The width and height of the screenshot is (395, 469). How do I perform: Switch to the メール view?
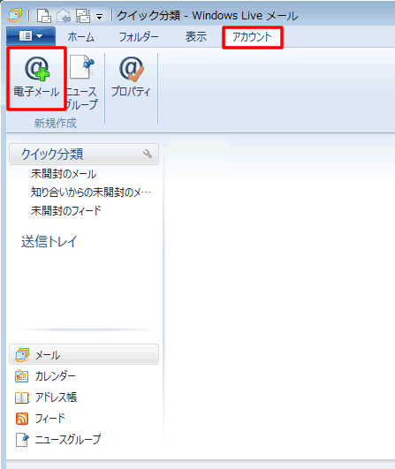click(x=84, y=354)
